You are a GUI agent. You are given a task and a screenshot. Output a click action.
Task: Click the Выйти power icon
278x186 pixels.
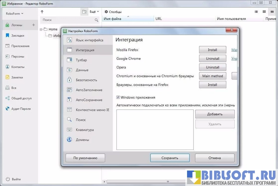pyautogui.click(x=8, y=179)
